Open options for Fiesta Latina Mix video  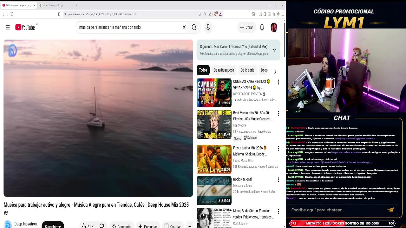(278, 148)
